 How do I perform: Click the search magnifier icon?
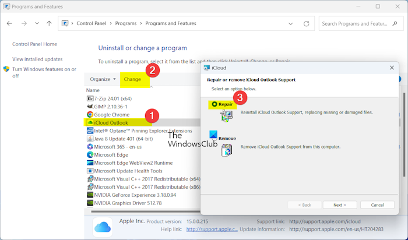coord(395,24)
